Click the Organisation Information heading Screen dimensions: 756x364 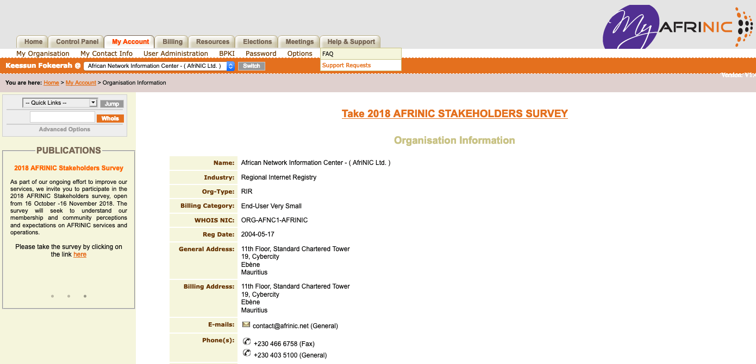coord(454,141)
